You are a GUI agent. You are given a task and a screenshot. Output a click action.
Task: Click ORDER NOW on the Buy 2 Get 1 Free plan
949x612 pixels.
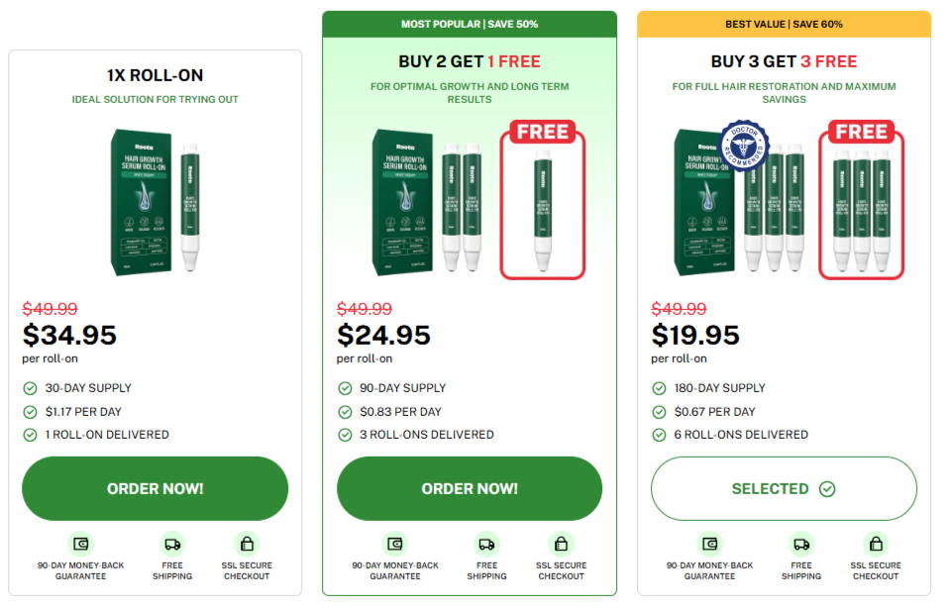[469, 488]
